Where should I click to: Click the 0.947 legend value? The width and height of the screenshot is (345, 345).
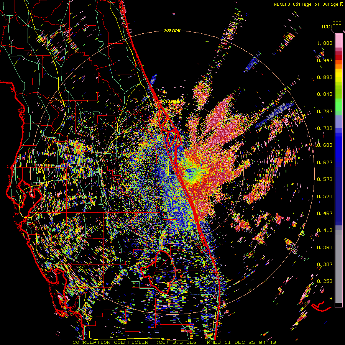click(325, 60)
